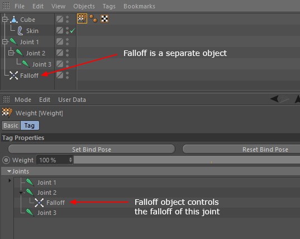Open the Tags menu

(109, 6)
